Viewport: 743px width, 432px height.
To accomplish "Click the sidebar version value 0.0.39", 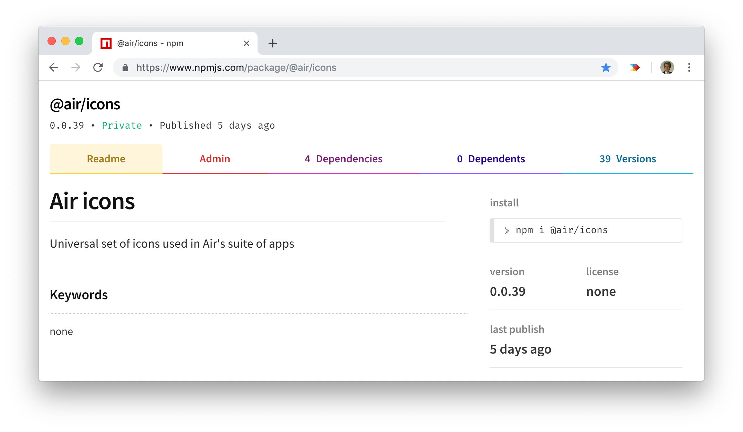I will (x=507, y=292).
